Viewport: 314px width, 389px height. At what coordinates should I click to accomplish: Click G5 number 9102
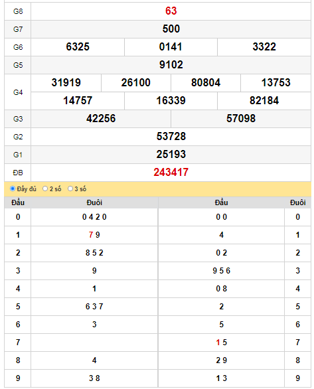171,65
